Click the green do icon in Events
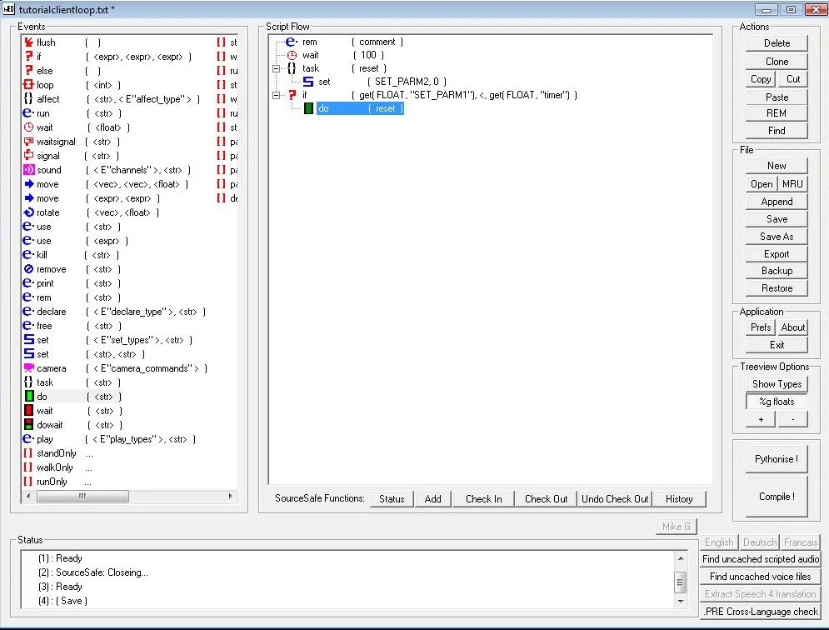This screenshot has width=829, height=630. (29, 397)
